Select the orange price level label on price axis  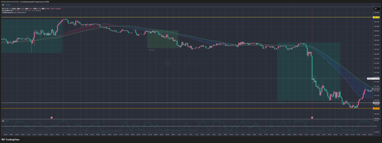[x=376, y=108]
